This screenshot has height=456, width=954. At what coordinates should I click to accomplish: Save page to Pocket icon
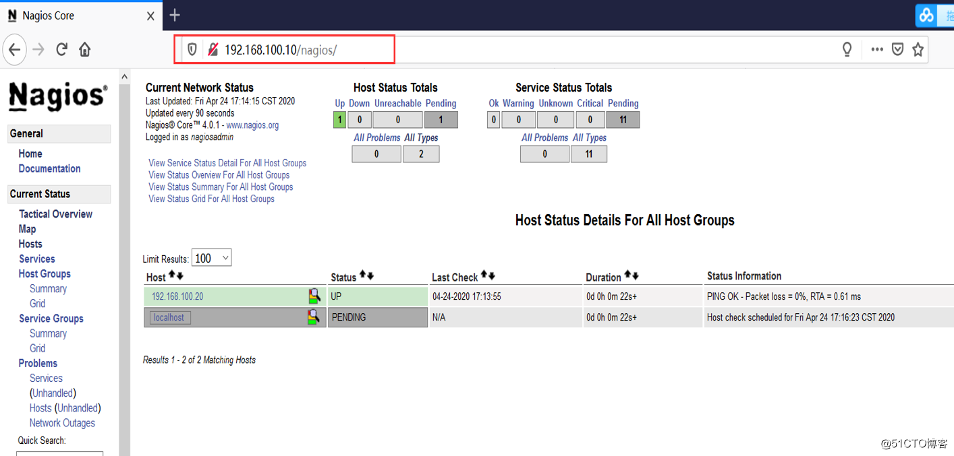tap(897, 49)
